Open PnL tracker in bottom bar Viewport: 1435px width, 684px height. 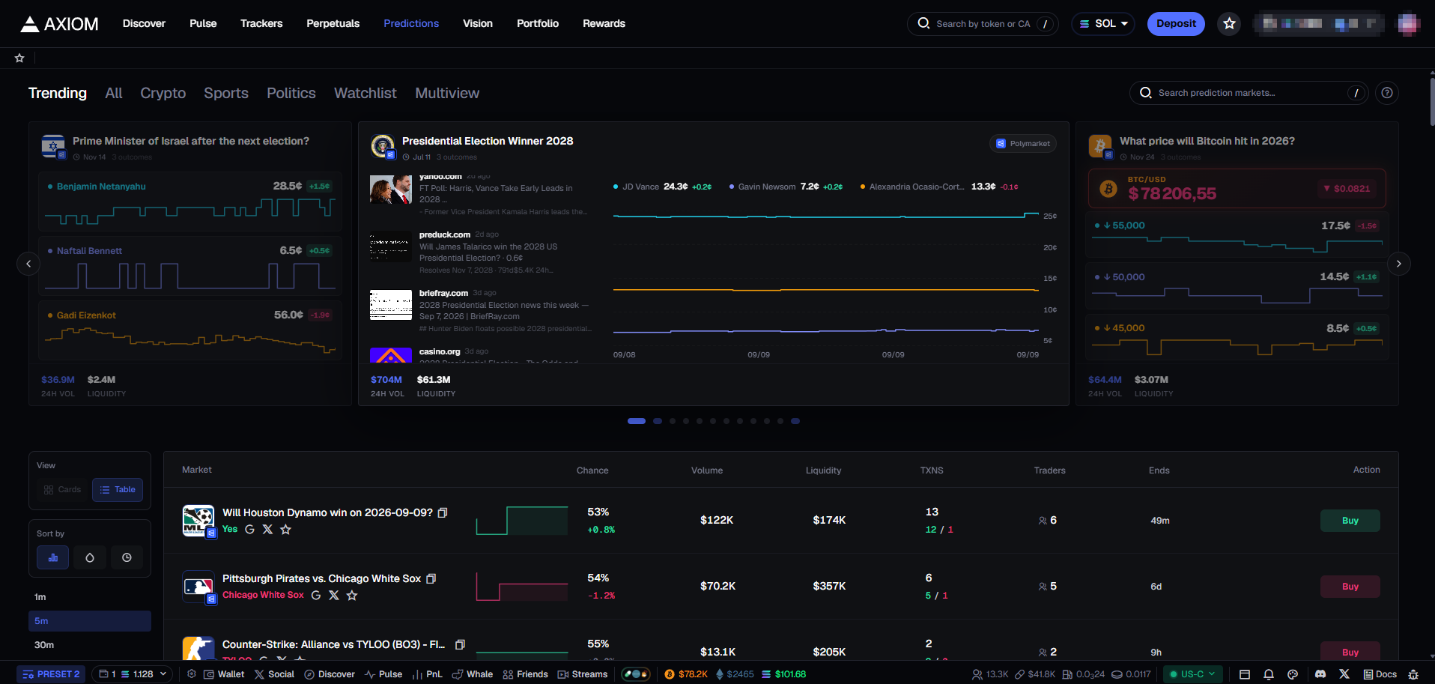pos(428,674)
